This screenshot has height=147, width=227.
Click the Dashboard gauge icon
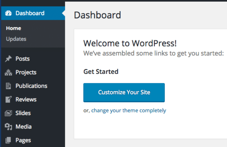click(9, 13)
